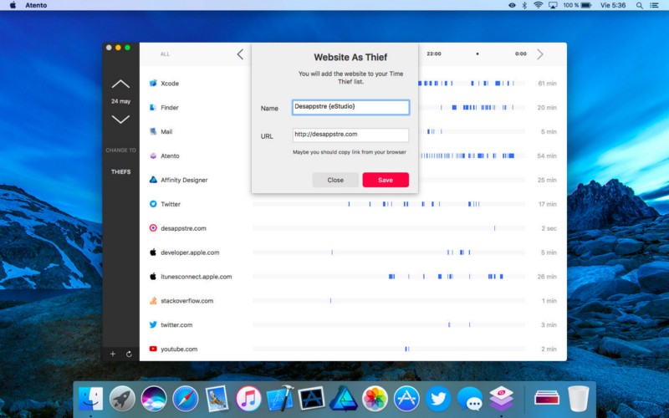669x418 pixels.
Task: Close the Website As Thief dialog
Action: 335,180
